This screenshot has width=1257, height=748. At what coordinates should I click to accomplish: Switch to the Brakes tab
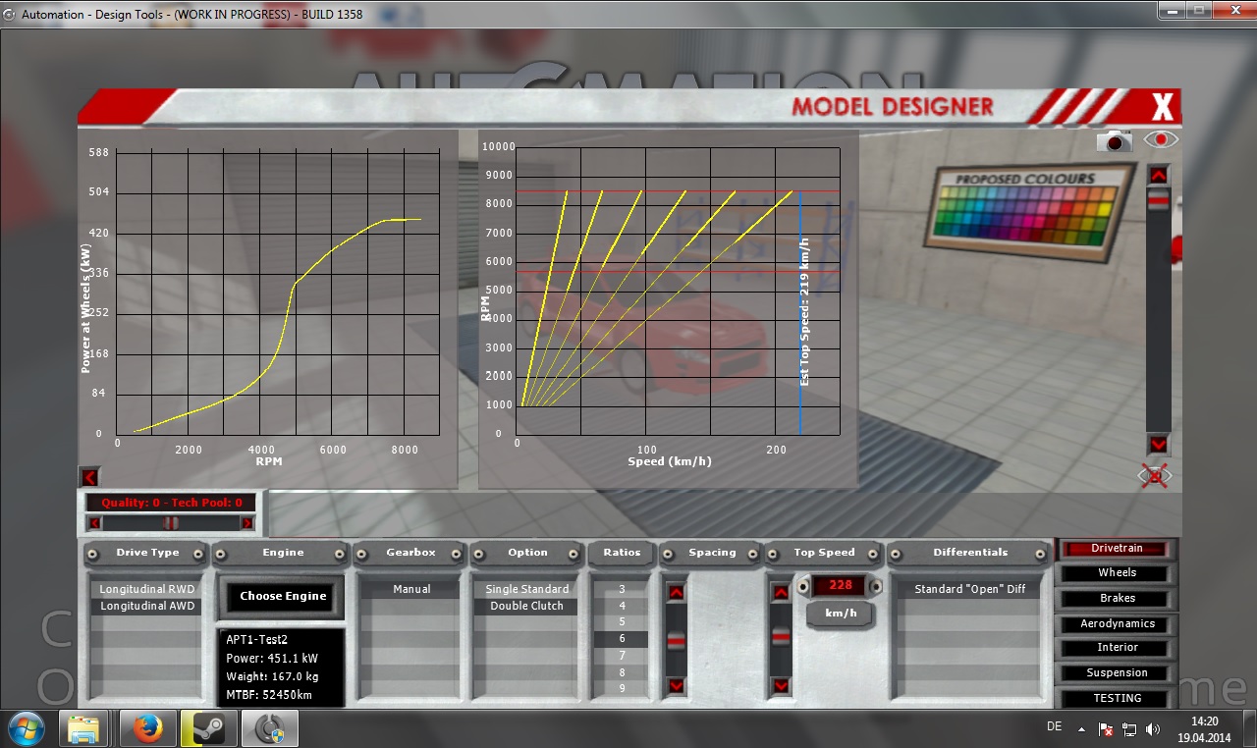click(x=1117, y=599)
